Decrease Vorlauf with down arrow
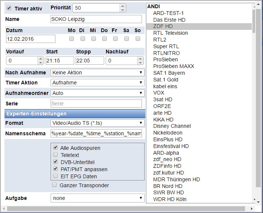The width and height of the screenshot is (263, 213). (x=40, y=62)
